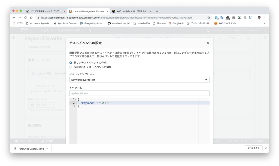Screen dimensions: 279x166
Task: Click the gray checkmark extension icon
Action: 233,18
